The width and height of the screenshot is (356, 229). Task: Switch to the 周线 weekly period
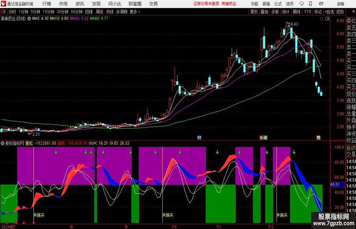tap(99, 12)
